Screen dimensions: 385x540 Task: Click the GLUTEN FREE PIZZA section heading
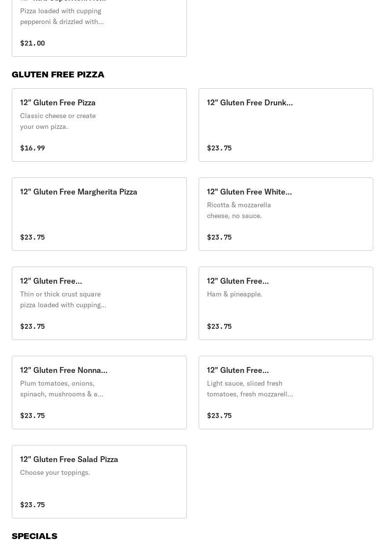pos(58,74)
